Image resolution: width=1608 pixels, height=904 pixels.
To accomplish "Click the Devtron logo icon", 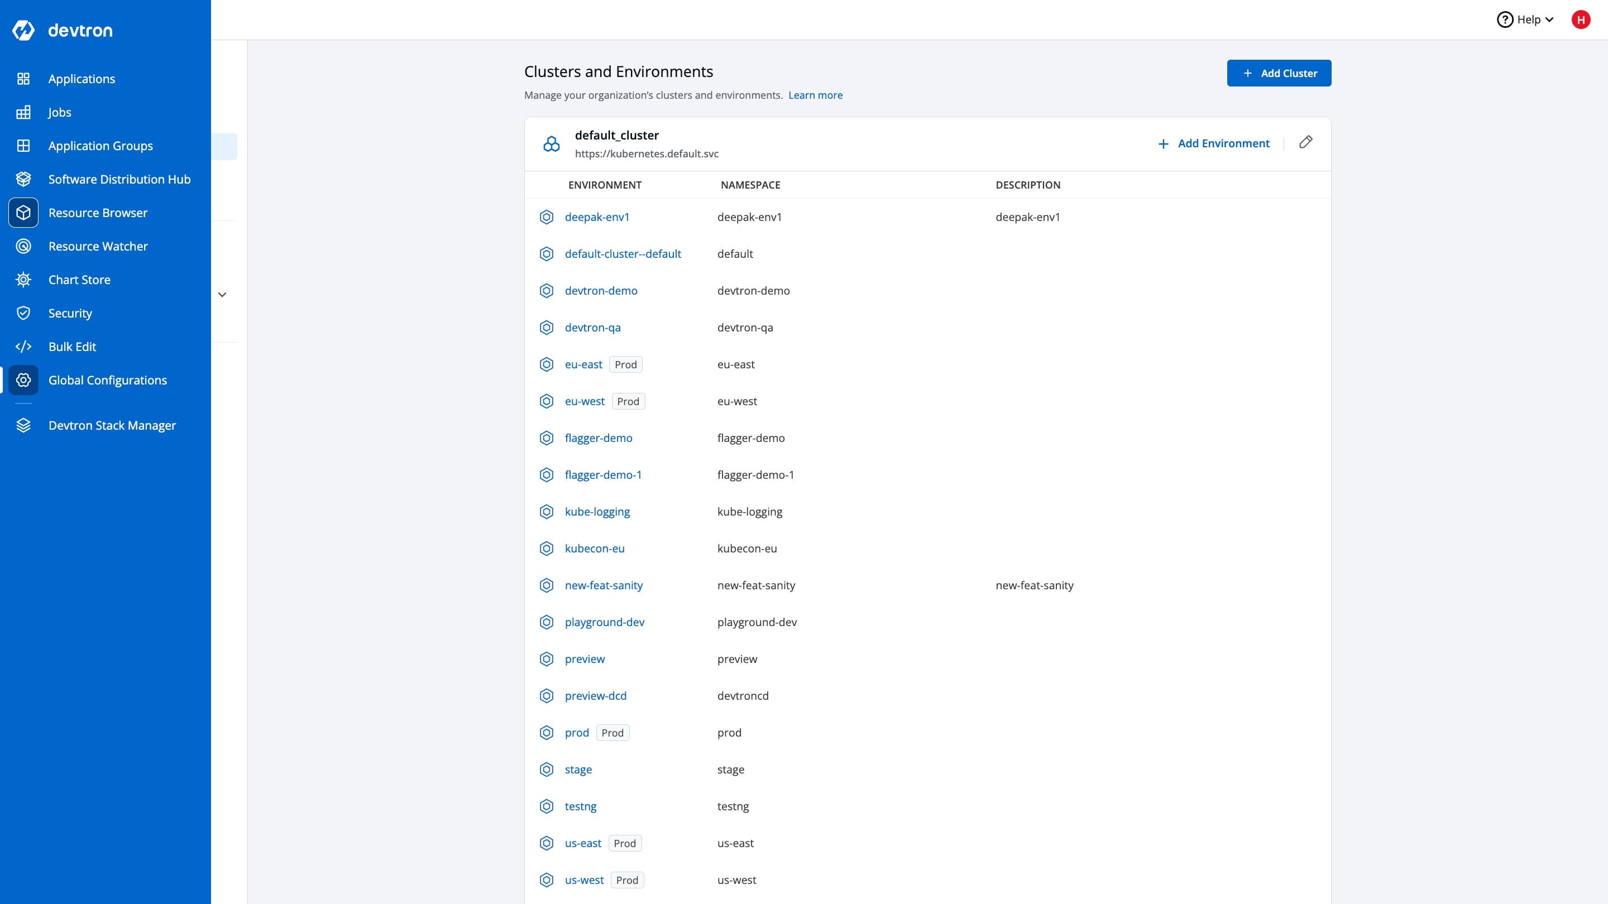I will [x=23, y=30].
